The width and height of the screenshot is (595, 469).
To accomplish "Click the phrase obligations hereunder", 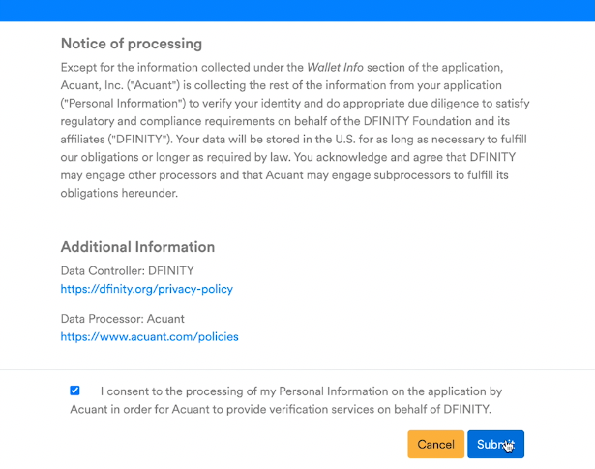I will click(119, 193).
